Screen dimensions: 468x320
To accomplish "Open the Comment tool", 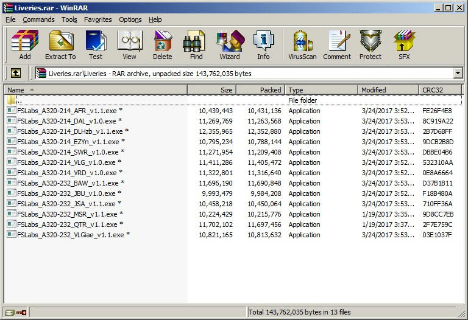I will (x=337, y=44).
